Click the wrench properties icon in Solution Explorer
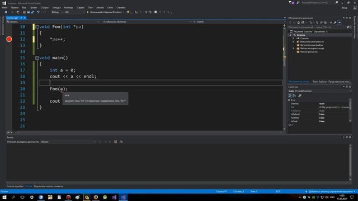The width and height of the screenshot is (358, 201). (x=335, y=22)
